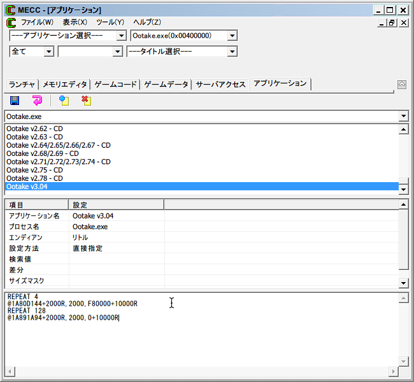
Task: Switch to the ランチャ tab
Action: coord(22,85)
